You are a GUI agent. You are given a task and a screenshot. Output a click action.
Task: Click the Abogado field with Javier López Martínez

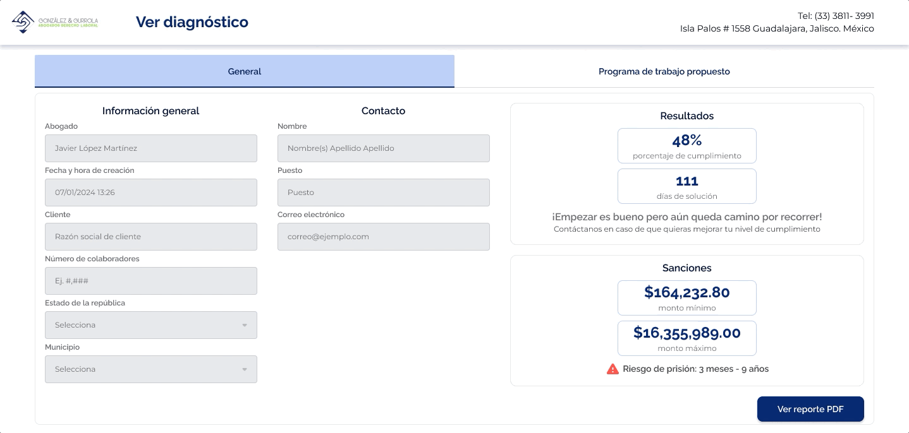(151, 148)
